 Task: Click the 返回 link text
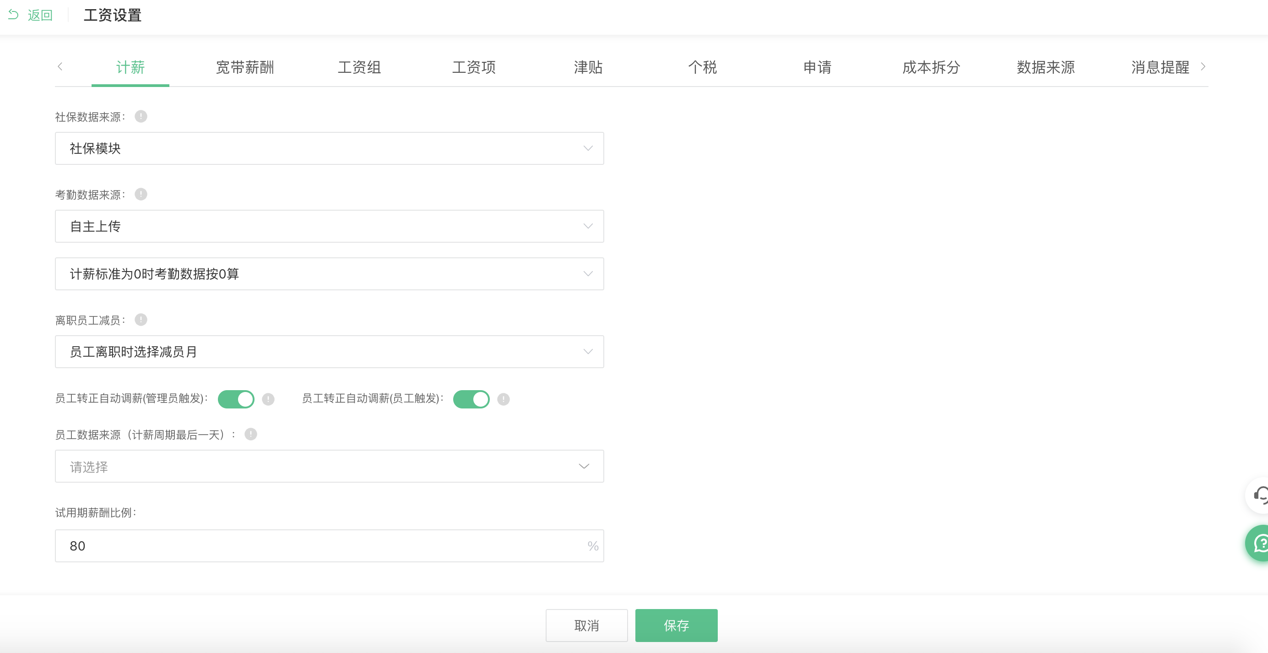(40, 15)
